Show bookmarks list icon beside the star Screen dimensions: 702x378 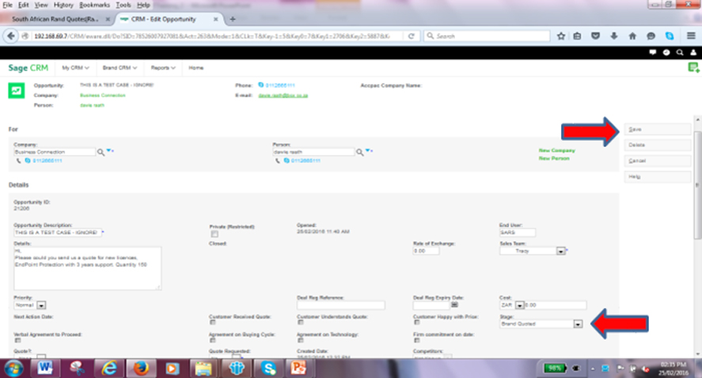577,36
